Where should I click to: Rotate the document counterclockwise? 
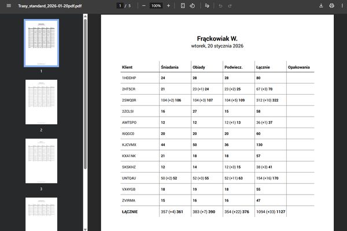(x=192, y=5)
